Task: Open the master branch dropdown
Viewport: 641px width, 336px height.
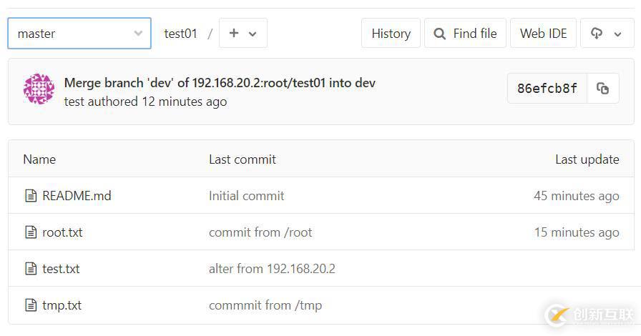Action: click(79, 34)
